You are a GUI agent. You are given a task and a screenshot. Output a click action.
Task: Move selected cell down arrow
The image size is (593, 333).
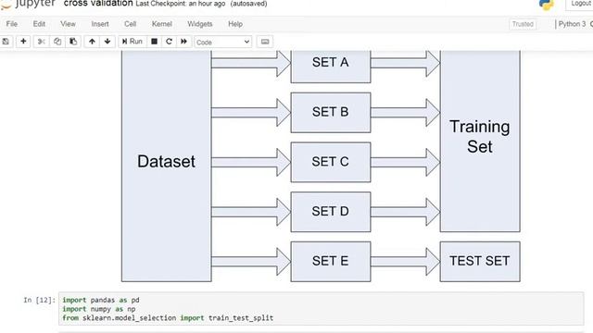107,42
